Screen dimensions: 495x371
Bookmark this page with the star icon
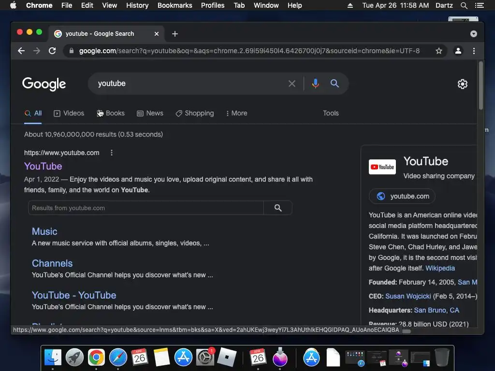coord(438,51)
